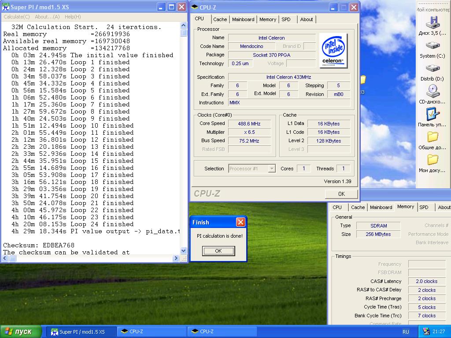Minimize the front CPU-Z window
The width and height of the screenshot is (451, 338).
click(333, 7)
